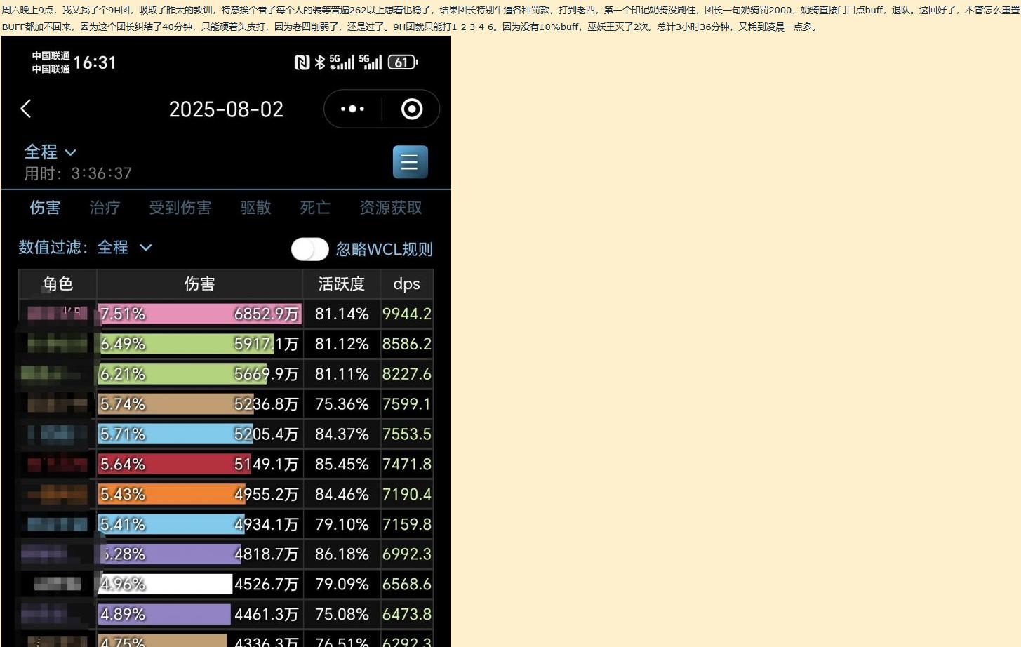Open the three-dots more menu

(x=352, y=109)
